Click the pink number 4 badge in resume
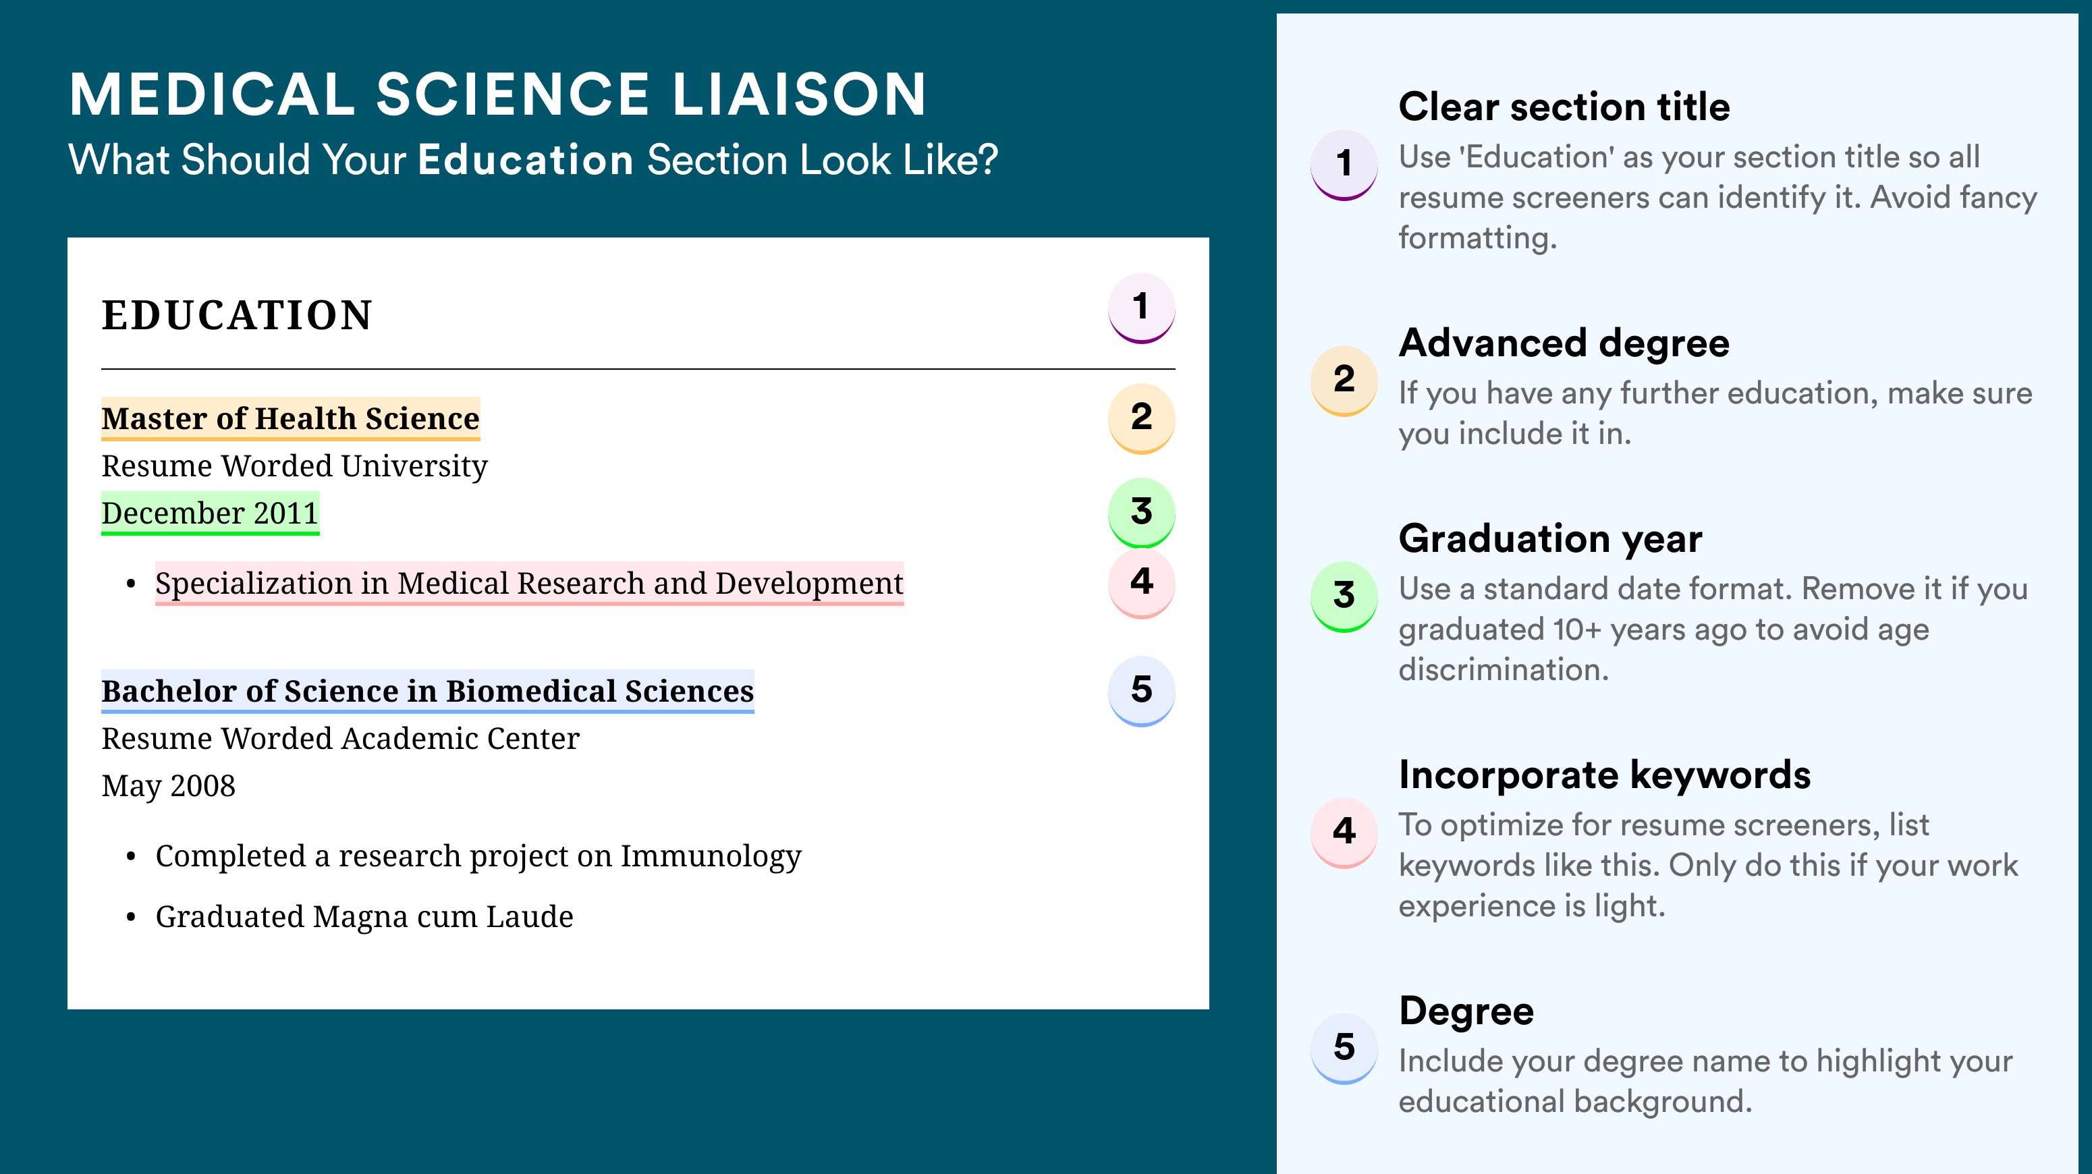 1141,583
